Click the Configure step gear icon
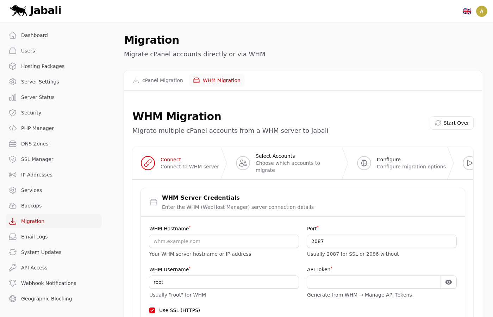The height and width of the screenshot is (317, 493). point(364,163)
